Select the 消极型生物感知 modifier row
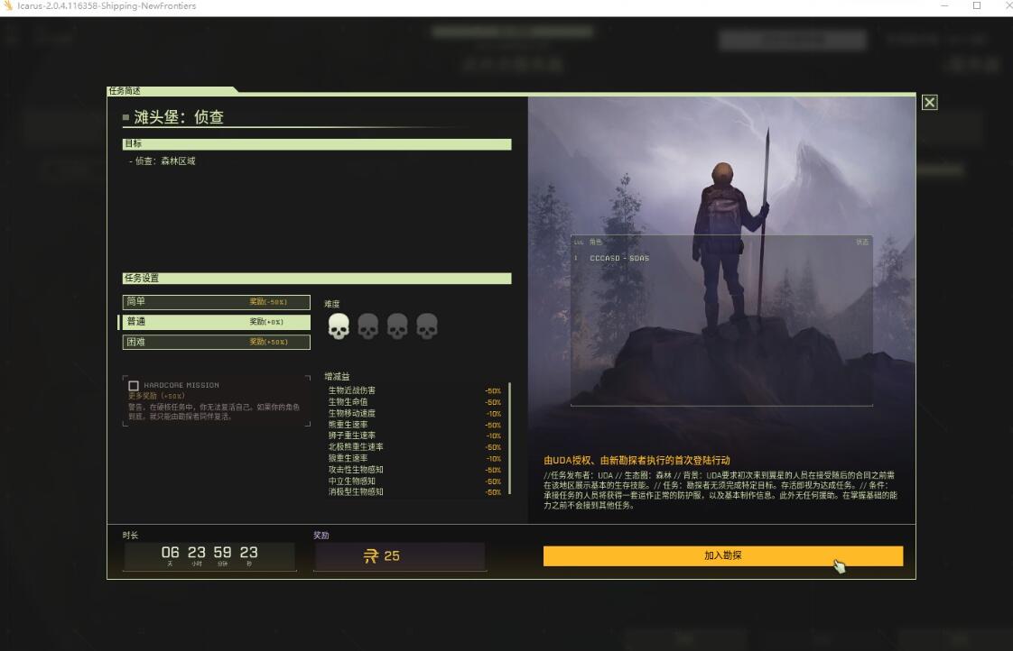The image size is (1013, 651). [414, 491]
